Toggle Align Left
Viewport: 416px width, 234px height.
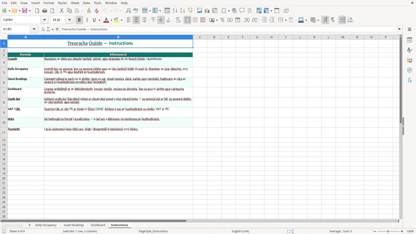(129, 20)
